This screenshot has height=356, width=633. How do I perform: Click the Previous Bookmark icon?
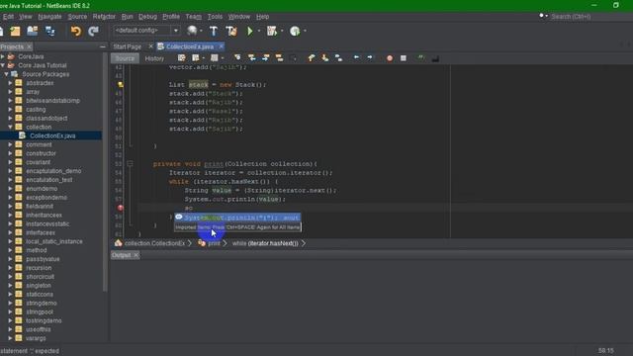[312, 58]
